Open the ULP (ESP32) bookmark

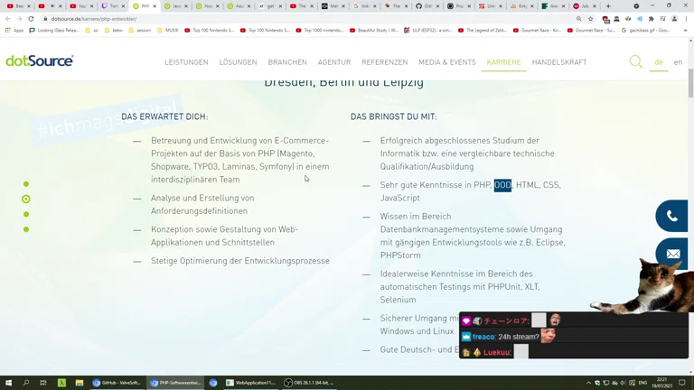coord(427,31)
